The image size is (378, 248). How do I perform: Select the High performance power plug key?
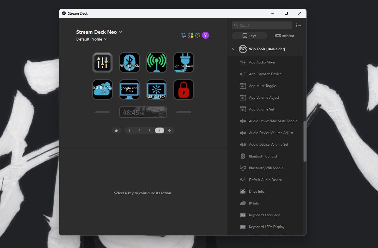[184, 63]
